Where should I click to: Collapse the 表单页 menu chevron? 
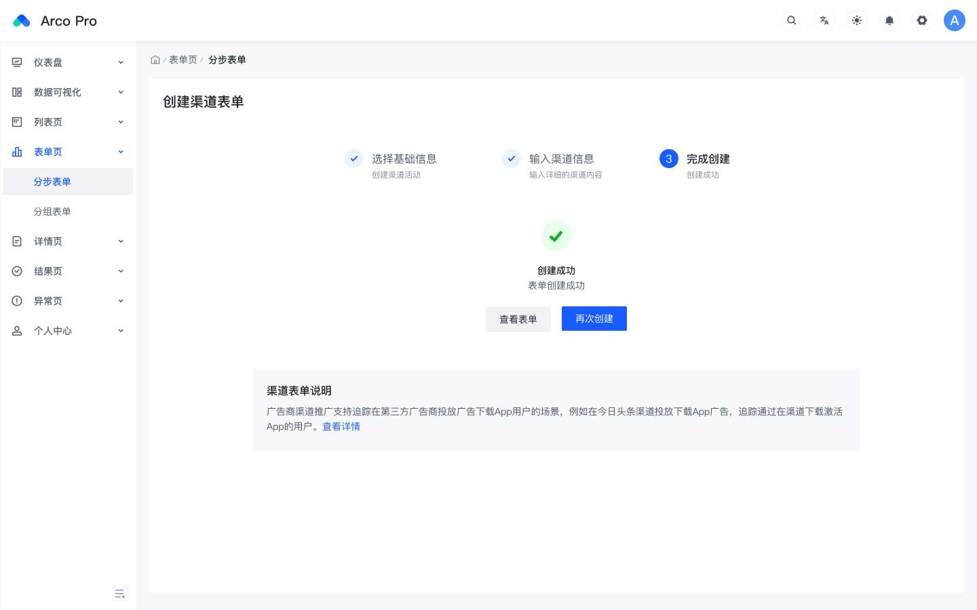click(121, 152)
